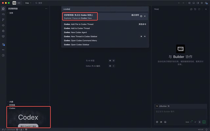The image size is (210, 131).
Task: Click the new chat icon in TRAE panel
Action: coord(191,9)
